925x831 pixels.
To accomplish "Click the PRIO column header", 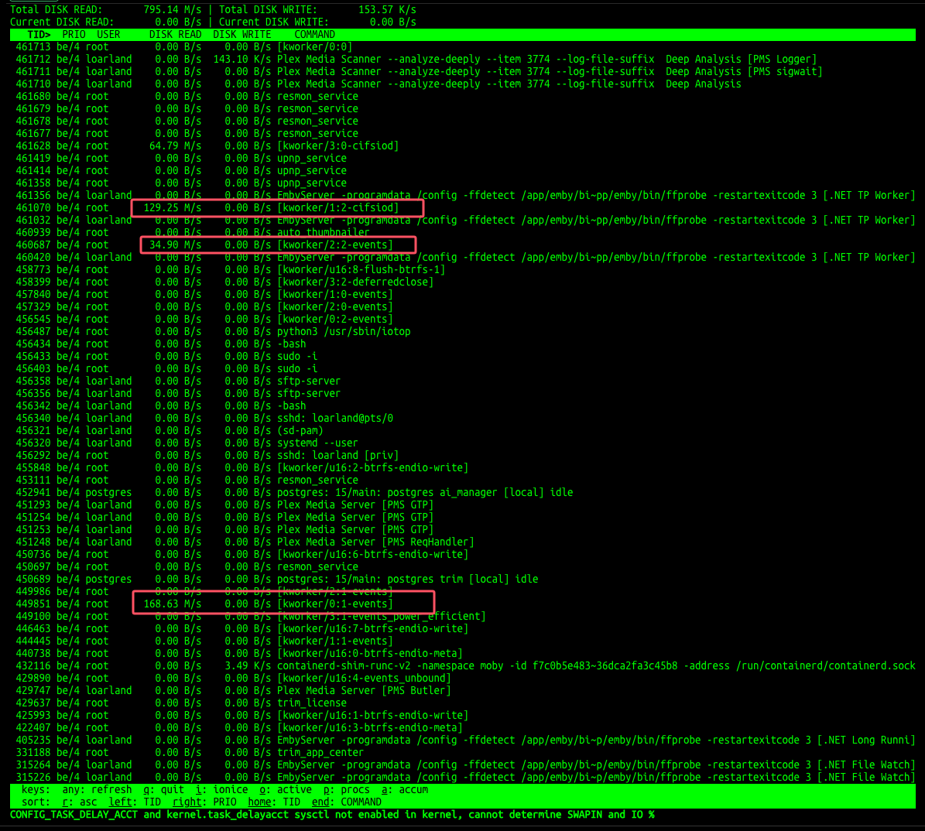I will coord(74,35).
